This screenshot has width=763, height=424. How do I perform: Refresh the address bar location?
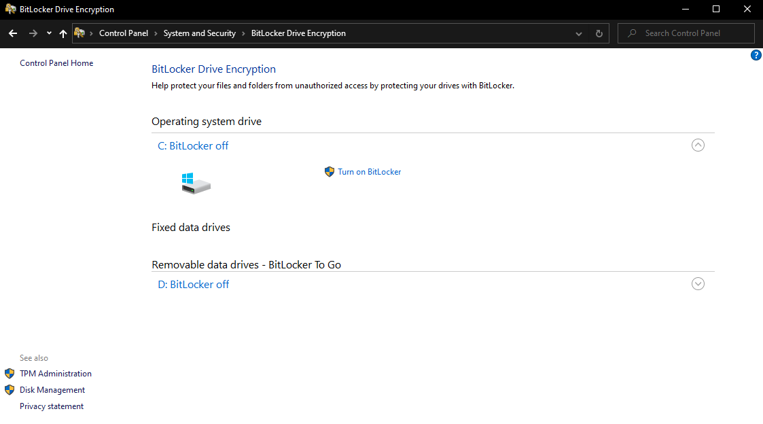599,33
